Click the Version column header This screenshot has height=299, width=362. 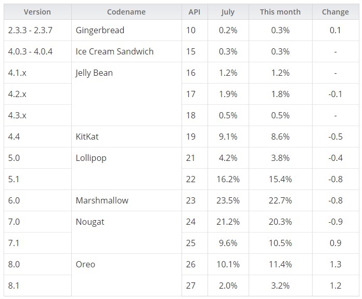coord(37,12)
